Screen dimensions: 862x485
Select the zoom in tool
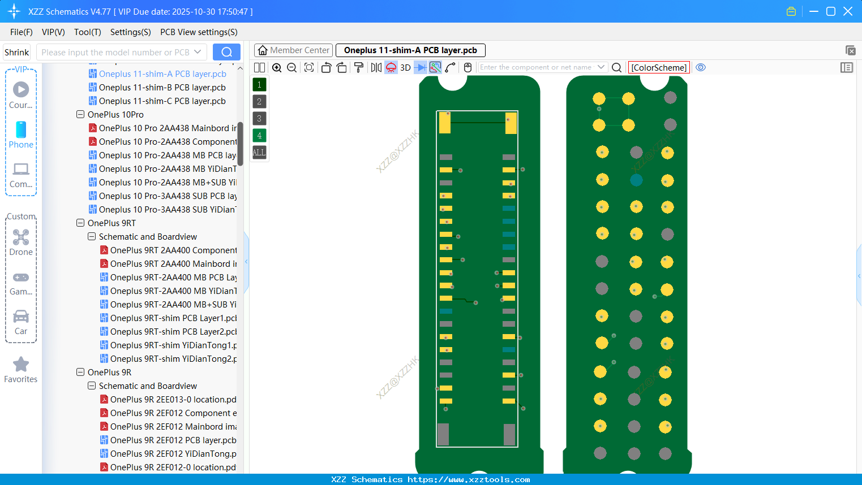pyautogui.click(x=277, y=67)
